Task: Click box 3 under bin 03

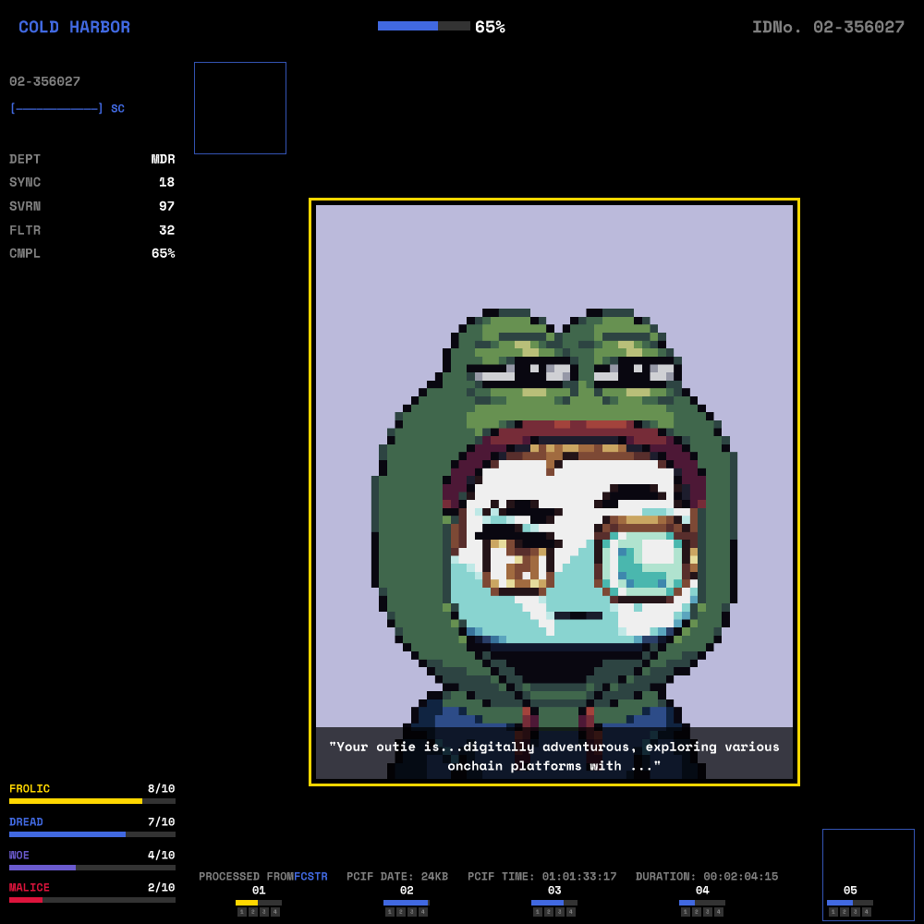Action: click(560, 912)
